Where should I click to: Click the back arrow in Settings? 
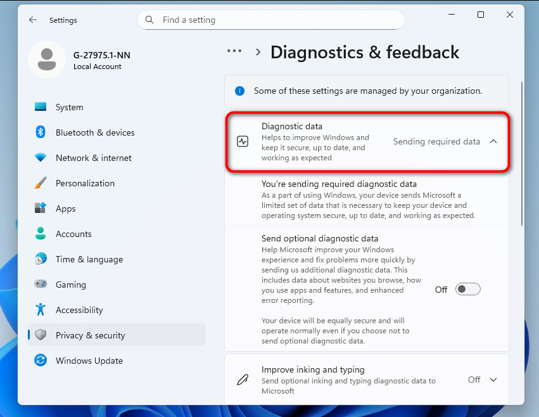33,20
